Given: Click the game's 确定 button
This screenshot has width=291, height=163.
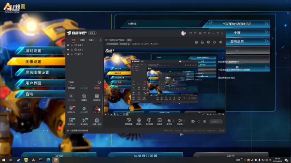Looking at the screenshot, I should (x=231, y=155).
